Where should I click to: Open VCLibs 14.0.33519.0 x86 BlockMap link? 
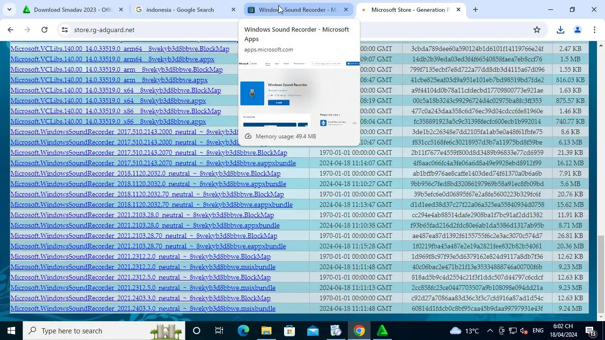(x=116, y=111)
